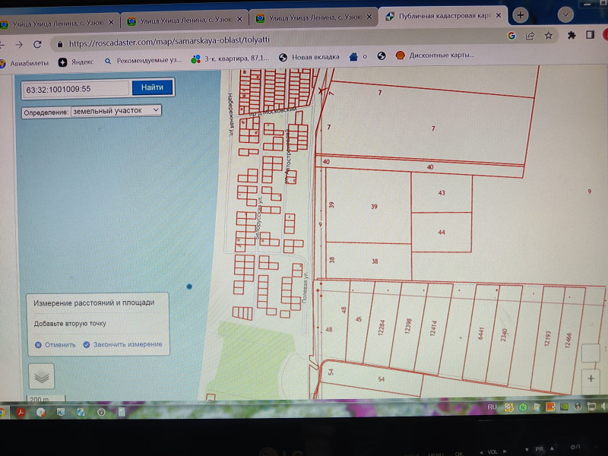Open the map layers panel

coord(42,376)
